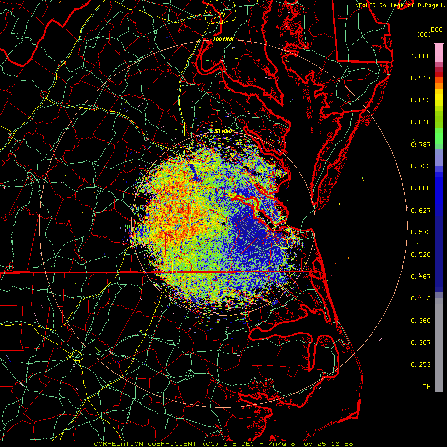Viewport: 447px width, 447px height.
Task: Click the 8 NOV 25 18:58 timestamp
Action: point(322,444)
